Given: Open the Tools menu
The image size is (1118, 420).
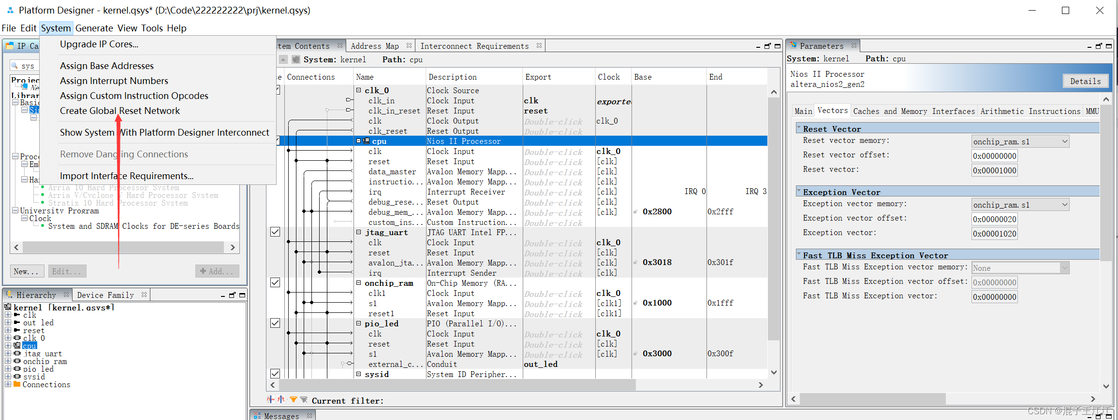Looking at the screenshot, I should (x=152, y=28).
